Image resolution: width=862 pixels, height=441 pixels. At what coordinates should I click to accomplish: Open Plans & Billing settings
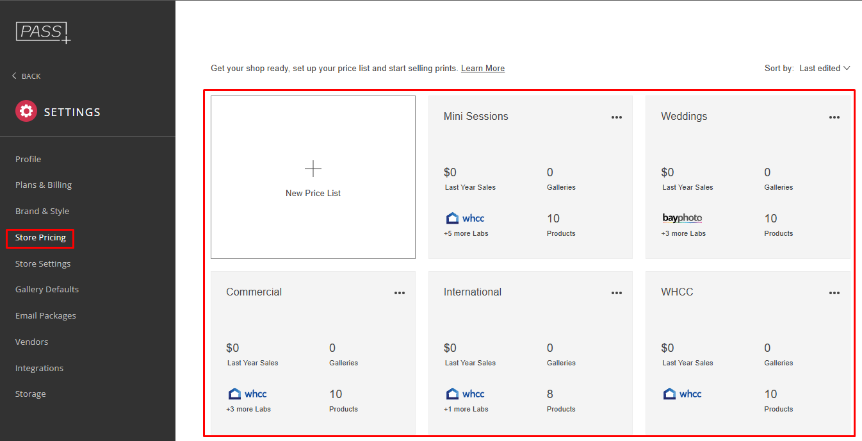pyautogui.click(x=44, y=185)
